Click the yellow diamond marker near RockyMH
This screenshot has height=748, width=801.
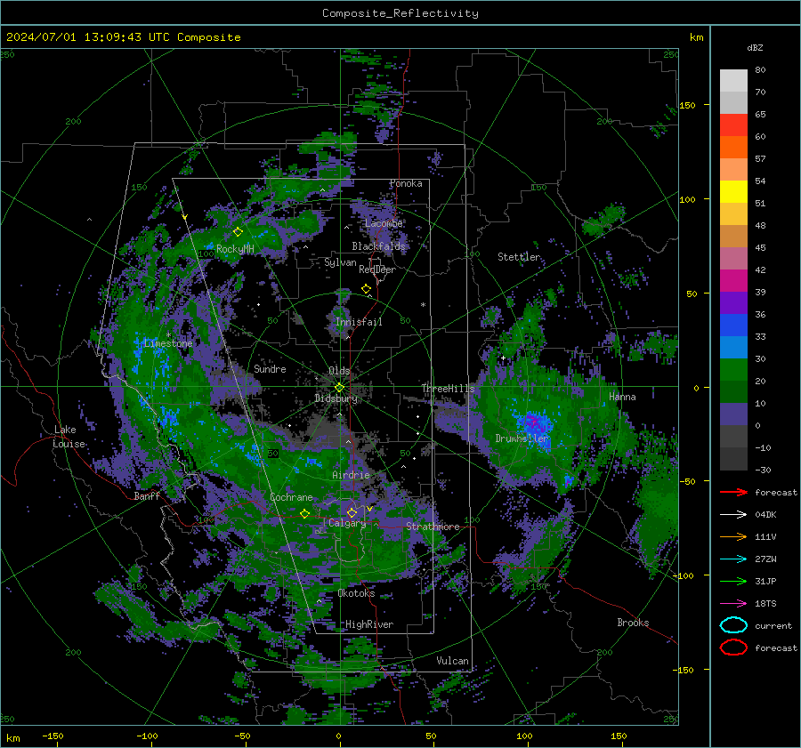pyautogui.click(x=238, y=232)
